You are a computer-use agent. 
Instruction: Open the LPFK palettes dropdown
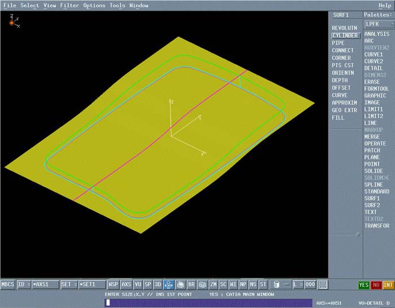pyautogui.click(x=379, y=24)
